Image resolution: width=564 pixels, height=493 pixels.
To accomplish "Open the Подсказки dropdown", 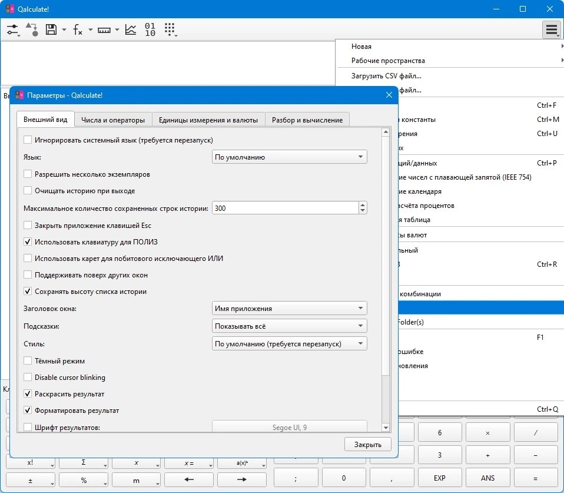I will coord(289,326).
